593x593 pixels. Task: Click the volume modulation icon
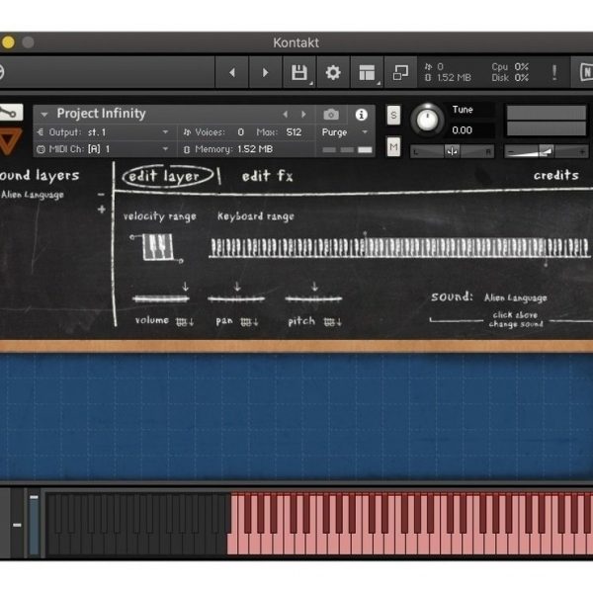tap(185, 322)
